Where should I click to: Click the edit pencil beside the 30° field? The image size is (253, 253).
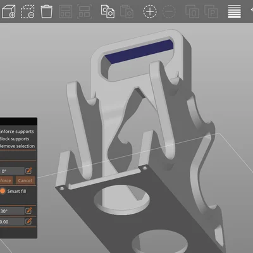click(x=28, y=211)
